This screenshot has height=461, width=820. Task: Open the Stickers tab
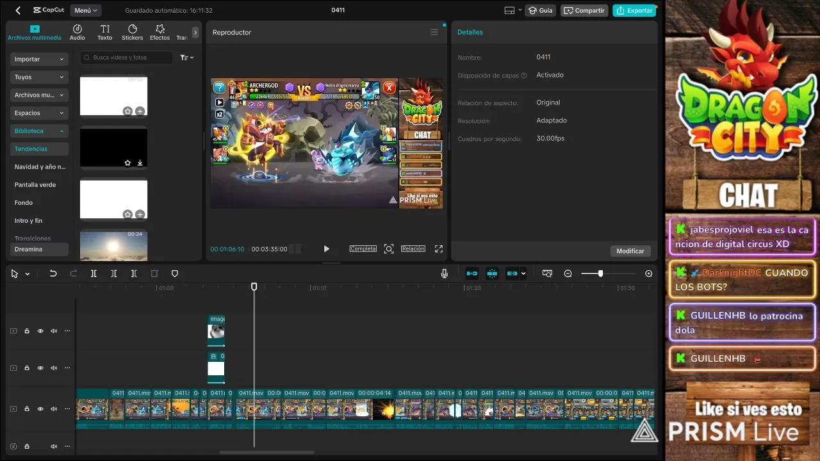pyautogui.click(x=133, y=33)
